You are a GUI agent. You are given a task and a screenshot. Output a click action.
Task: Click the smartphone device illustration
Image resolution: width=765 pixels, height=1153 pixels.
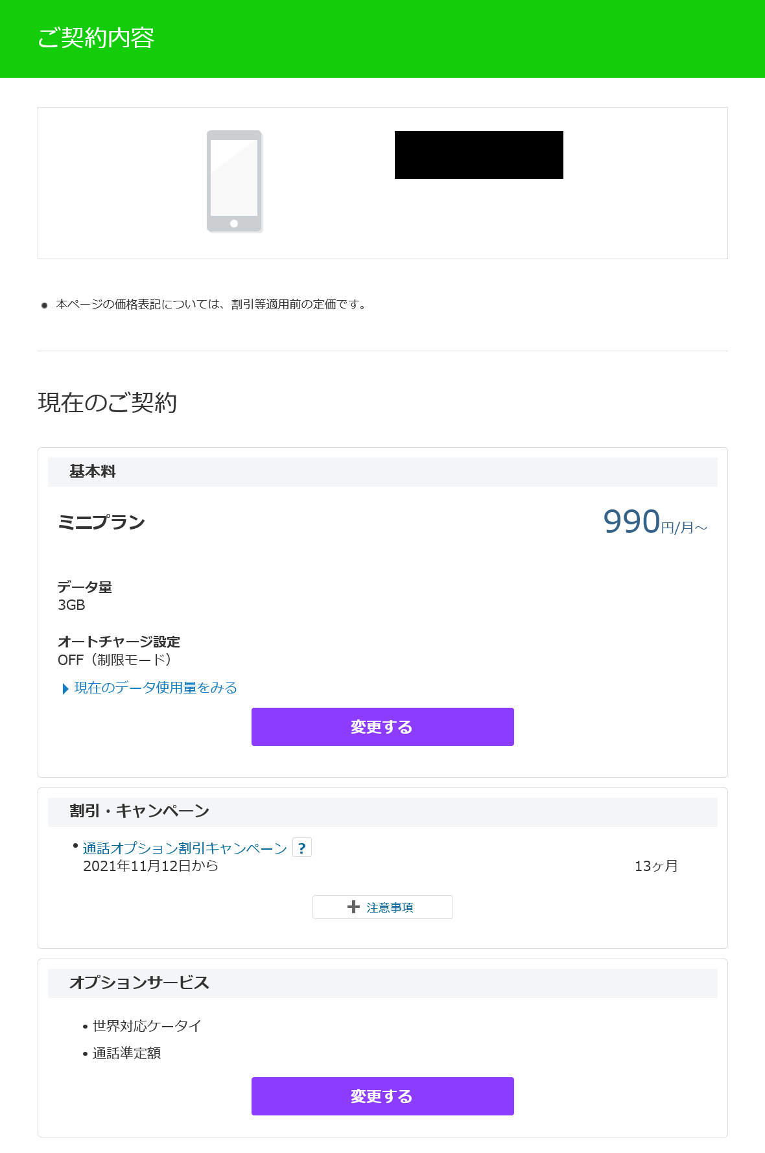coord(235,181)
